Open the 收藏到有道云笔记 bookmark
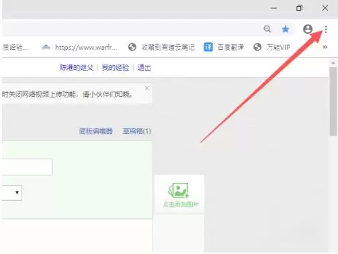The width and height of the screenshot is (338, 254). [x=161, y=47]
